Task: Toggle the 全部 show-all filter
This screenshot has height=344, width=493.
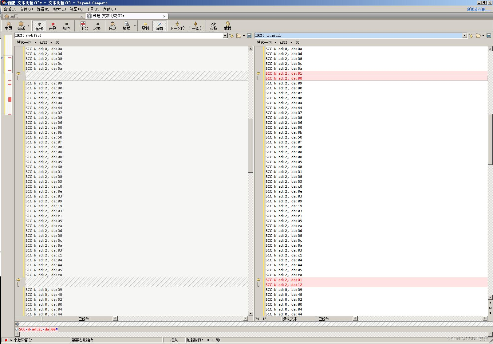Action: [39, 26]
